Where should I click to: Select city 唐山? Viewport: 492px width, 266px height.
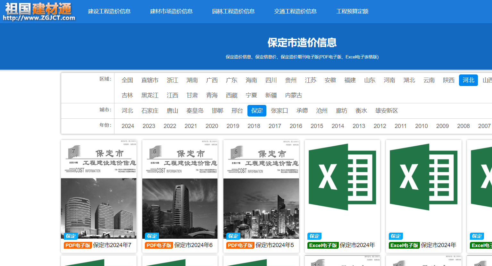pos(172,111)
